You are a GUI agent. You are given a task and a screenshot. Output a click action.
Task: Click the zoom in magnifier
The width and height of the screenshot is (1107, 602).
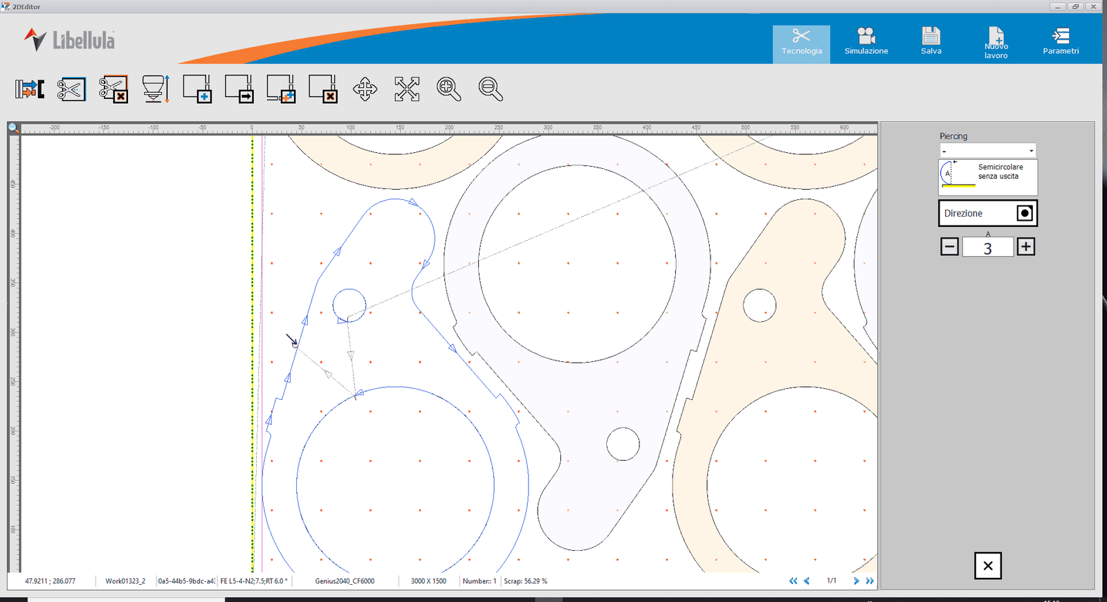pyautogui.click(x=449, y=89)
